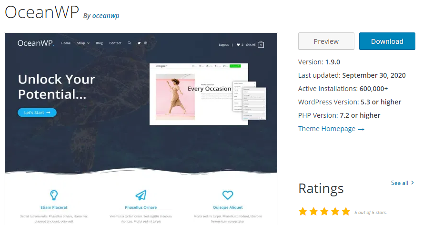Viewport: 423px width, 225px height.
Task: Click the Let's Start button
Action: [x=37, y=112]
